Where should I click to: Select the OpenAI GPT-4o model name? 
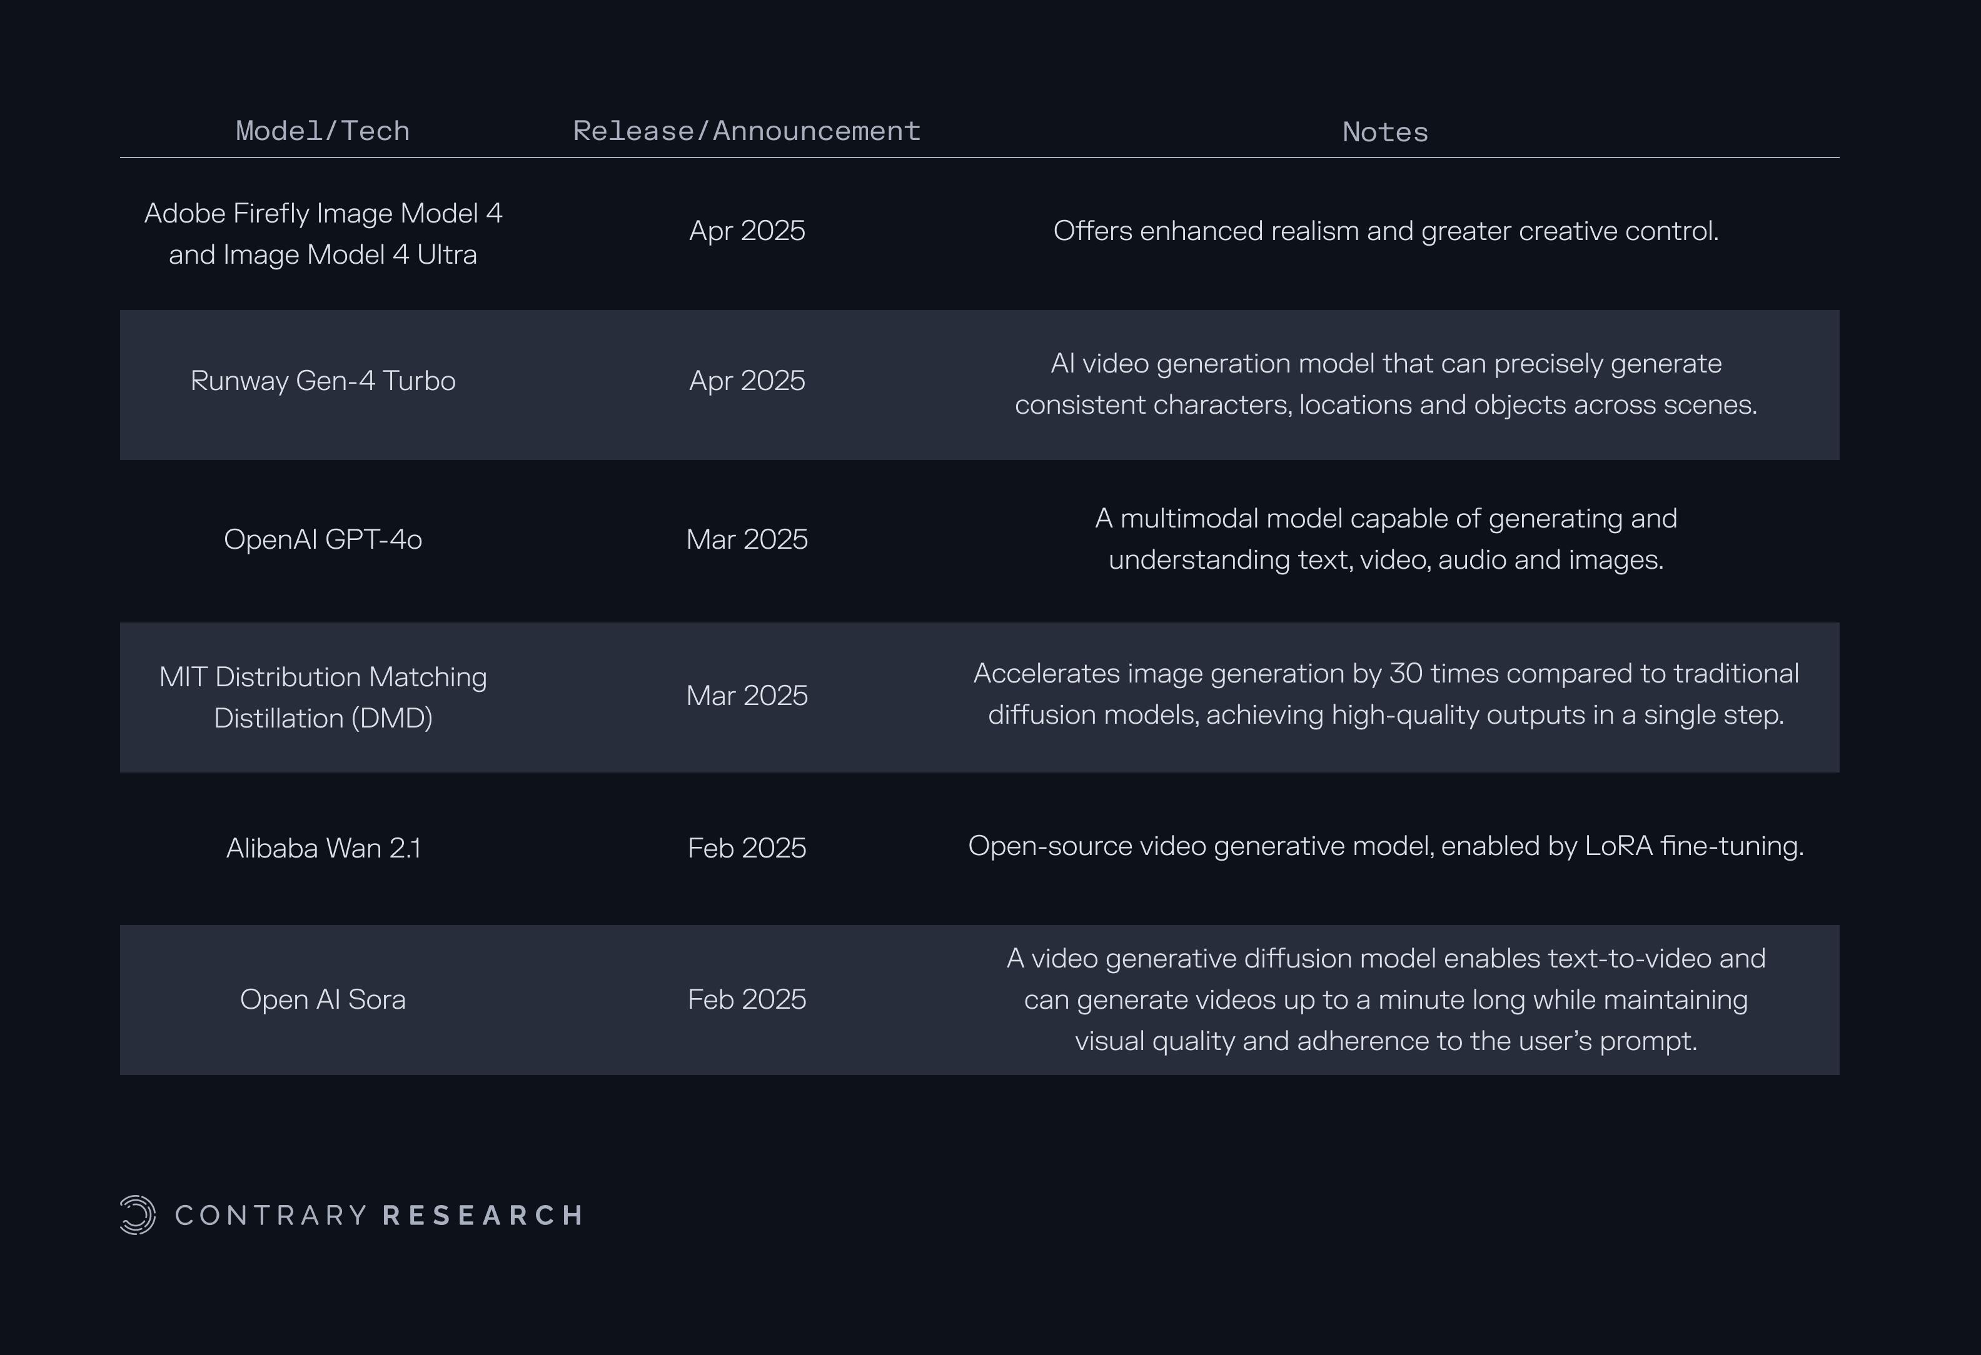click(322, 539)
